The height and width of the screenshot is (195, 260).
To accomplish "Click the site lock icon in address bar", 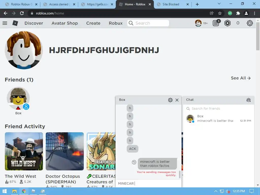I will (x=32, y=13).
